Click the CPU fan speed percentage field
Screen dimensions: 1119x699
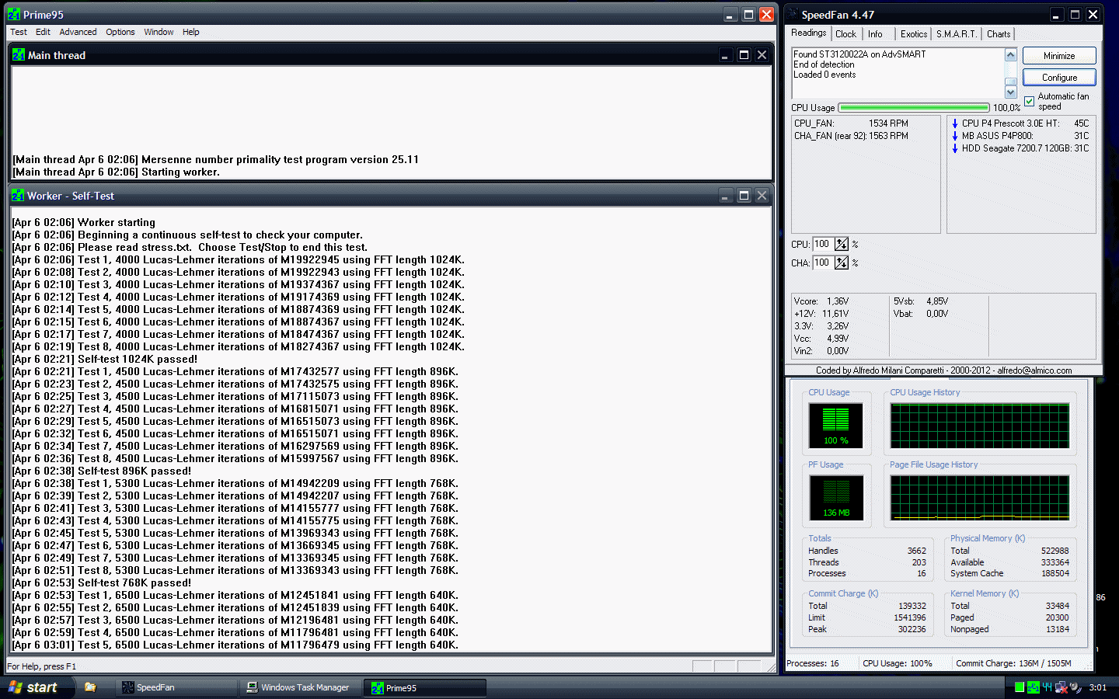click(822, 245)
